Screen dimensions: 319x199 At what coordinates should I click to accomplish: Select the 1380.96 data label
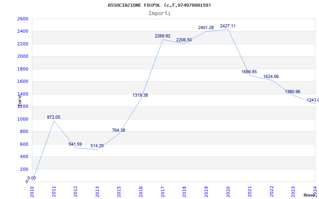(293, 92)
